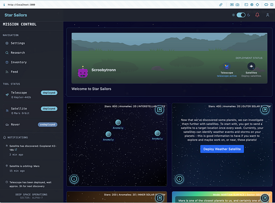Open Research in navigation
This screenshot has height=203, width=275.
[18, 52]
